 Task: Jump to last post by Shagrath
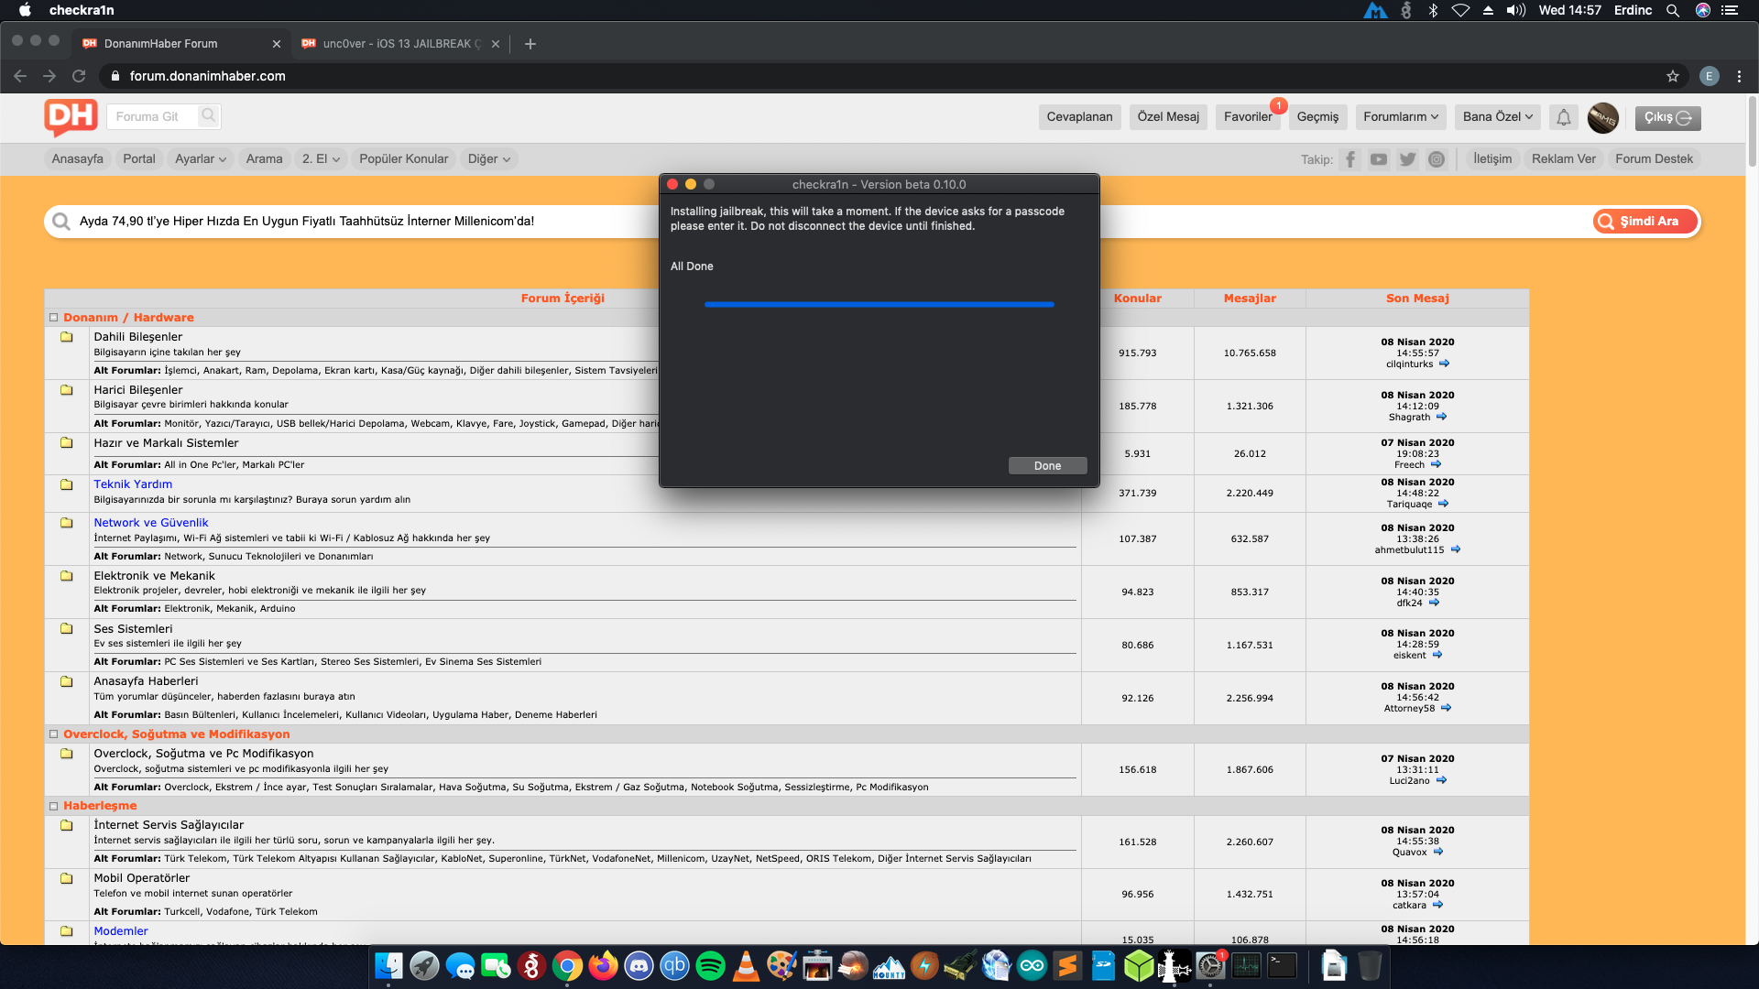[1441, 417]
